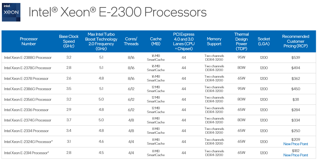This screenshot has height=161, width=317.
Task: Click the Intel Xeon E-2336 Processor name
Action: (x=26, y=110)
